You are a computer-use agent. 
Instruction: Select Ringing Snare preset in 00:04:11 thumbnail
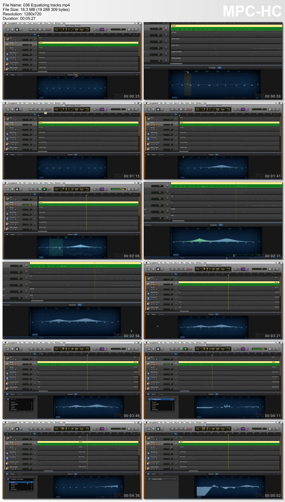[162, 399]
